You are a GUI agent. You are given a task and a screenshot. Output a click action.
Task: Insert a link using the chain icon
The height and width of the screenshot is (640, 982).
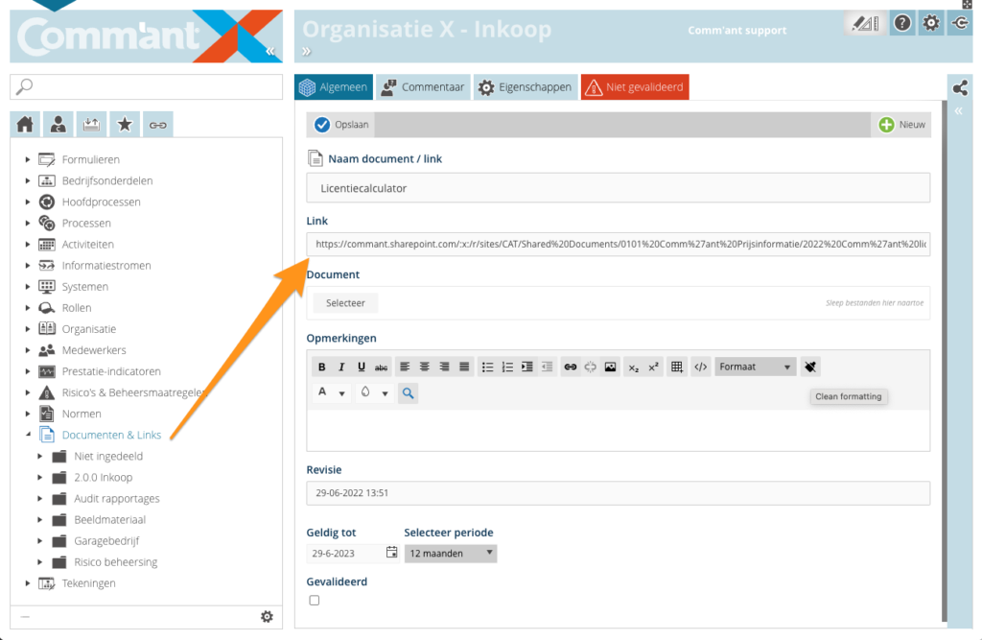[x=571, y=367]
